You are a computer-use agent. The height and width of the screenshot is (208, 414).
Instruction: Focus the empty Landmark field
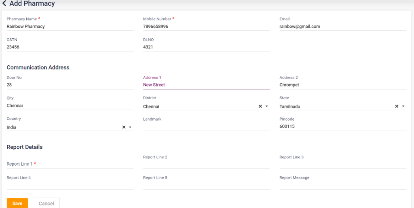(206, 127)
